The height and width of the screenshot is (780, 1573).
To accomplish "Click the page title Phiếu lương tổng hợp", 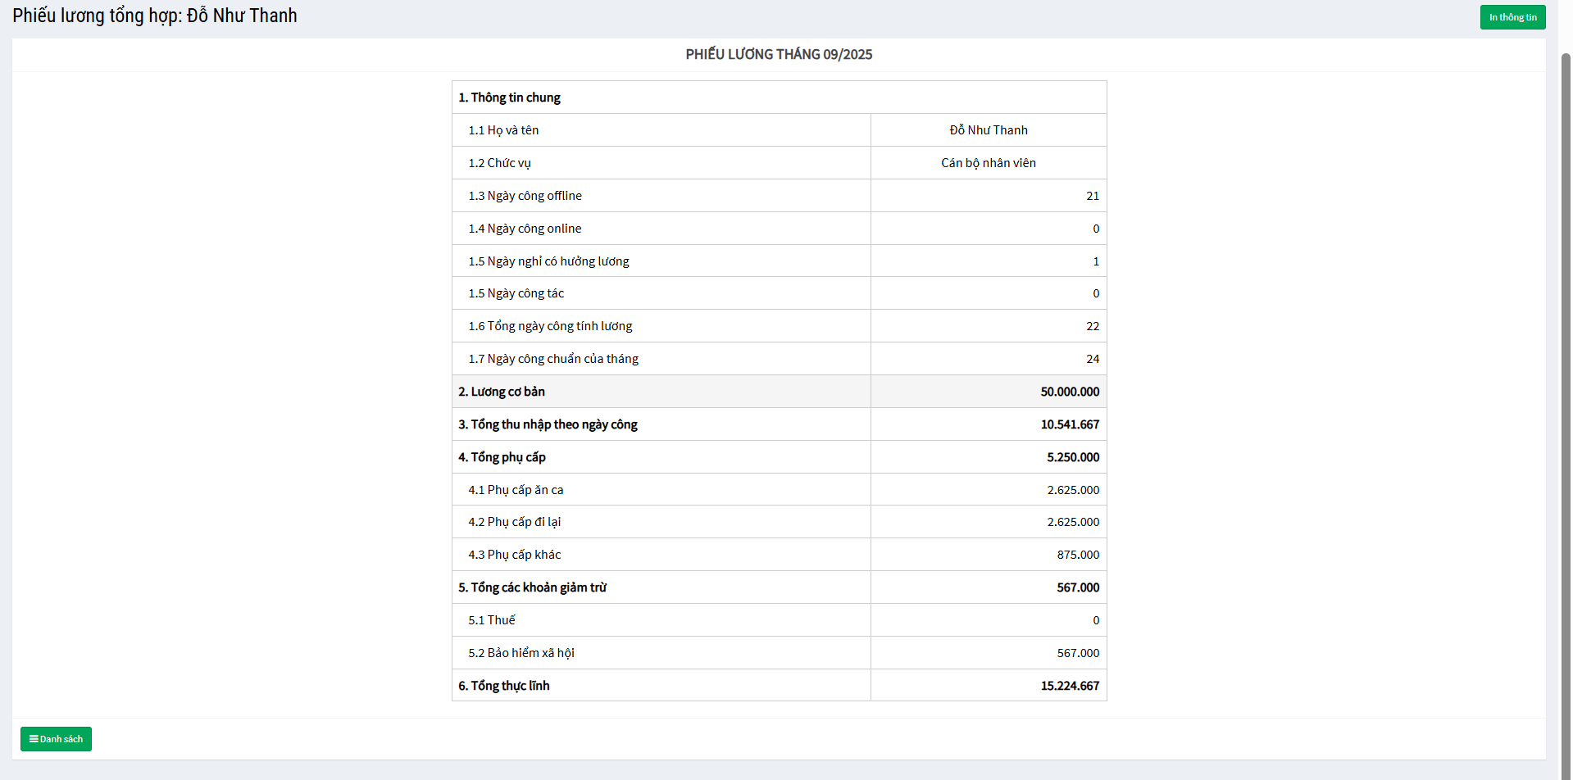I will tap(155, 16).
